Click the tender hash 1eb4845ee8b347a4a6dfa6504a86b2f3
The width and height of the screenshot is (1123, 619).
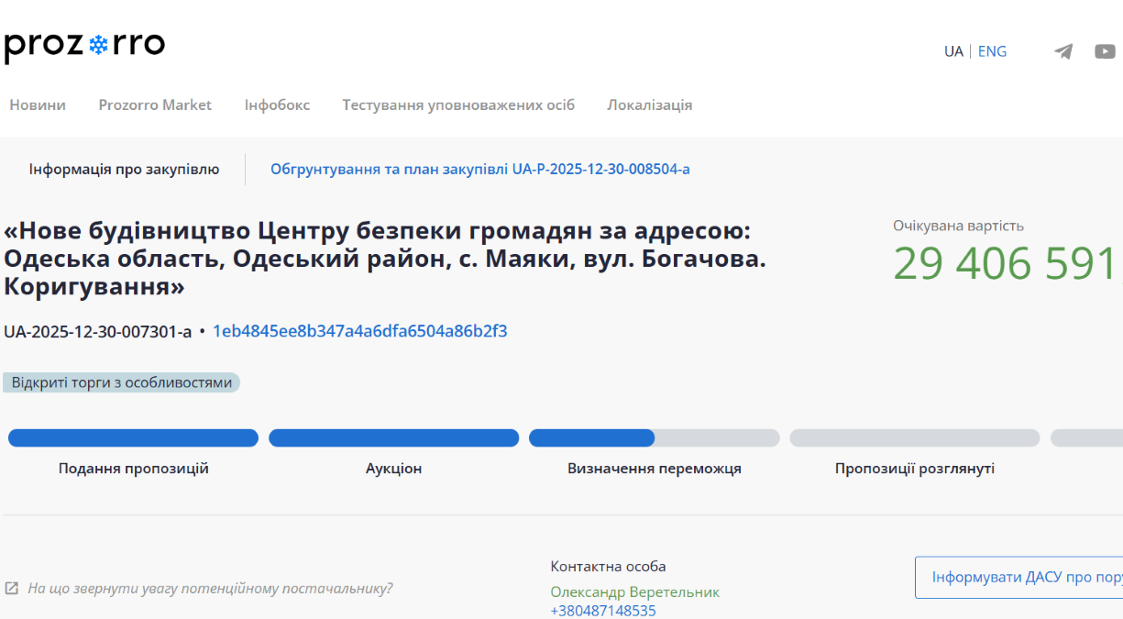[x=359, y=331]
